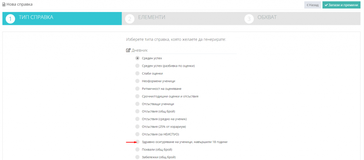Open the ЕЛЕМЕНТИ step tab
This screenshot has height=160, width=364.
coord(151,17)
